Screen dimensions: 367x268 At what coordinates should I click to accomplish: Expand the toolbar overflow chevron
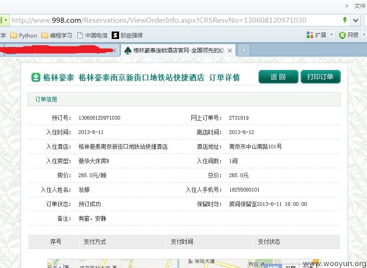(x=347, y=6)
